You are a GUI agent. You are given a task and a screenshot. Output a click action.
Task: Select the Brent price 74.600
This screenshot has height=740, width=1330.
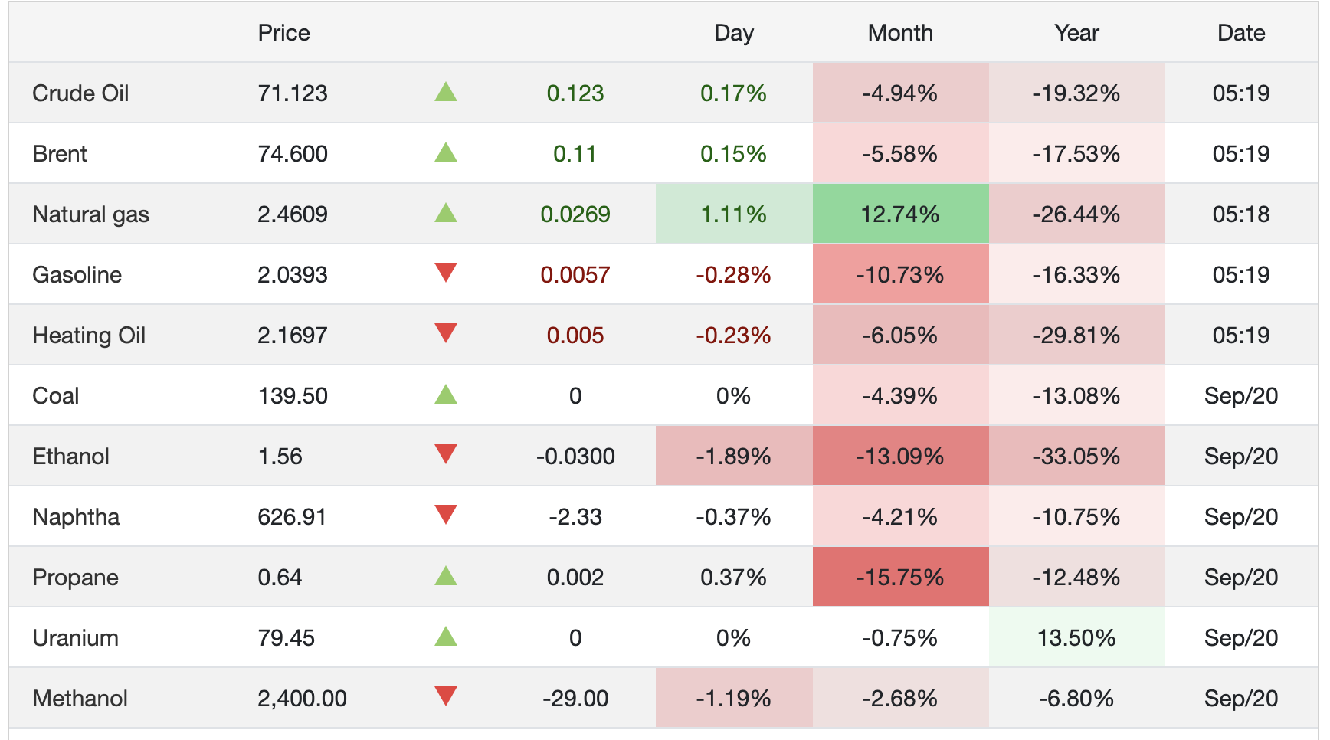pyautogui.click(x=293, y=154)
